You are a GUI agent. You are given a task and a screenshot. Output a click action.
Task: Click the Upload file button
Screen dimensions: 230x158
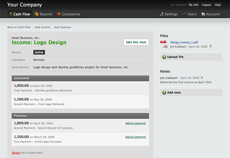coord(191,57)
